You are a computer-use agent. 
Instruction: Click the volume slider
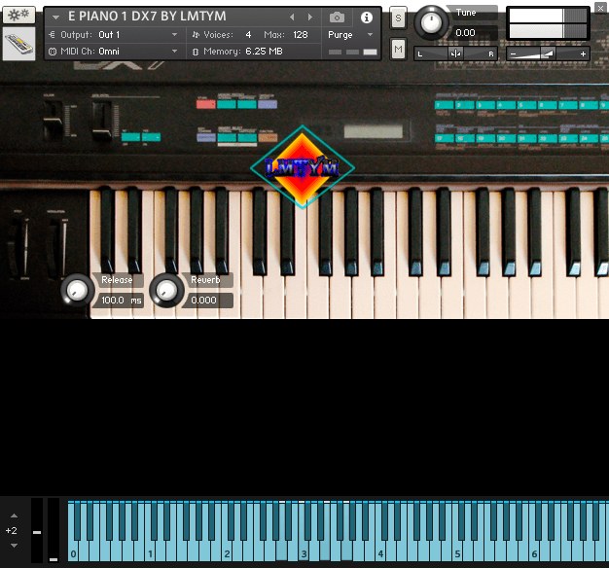tap(548, 53)
